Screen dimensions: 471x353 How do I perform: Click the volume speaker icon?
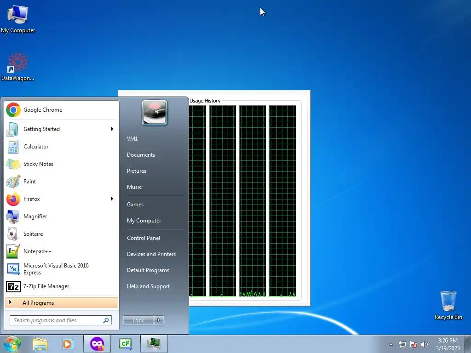pyautogui.click(x=425, y=344)
